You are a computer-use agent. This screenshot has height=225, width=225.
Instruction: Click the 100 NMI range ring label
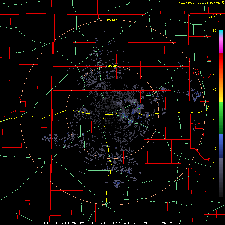(112, 20)
